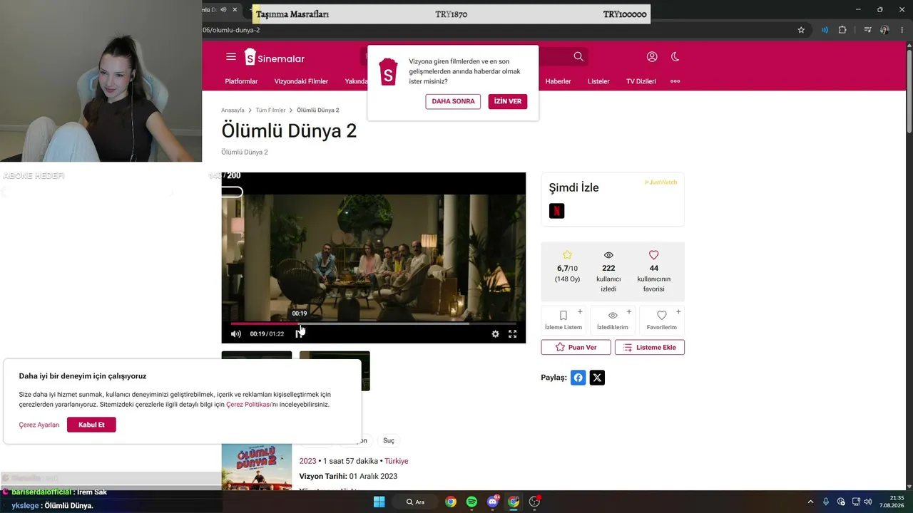The image size is (913, 513).
Task: Open Discord from the taskbar
Action: [493, 502]
